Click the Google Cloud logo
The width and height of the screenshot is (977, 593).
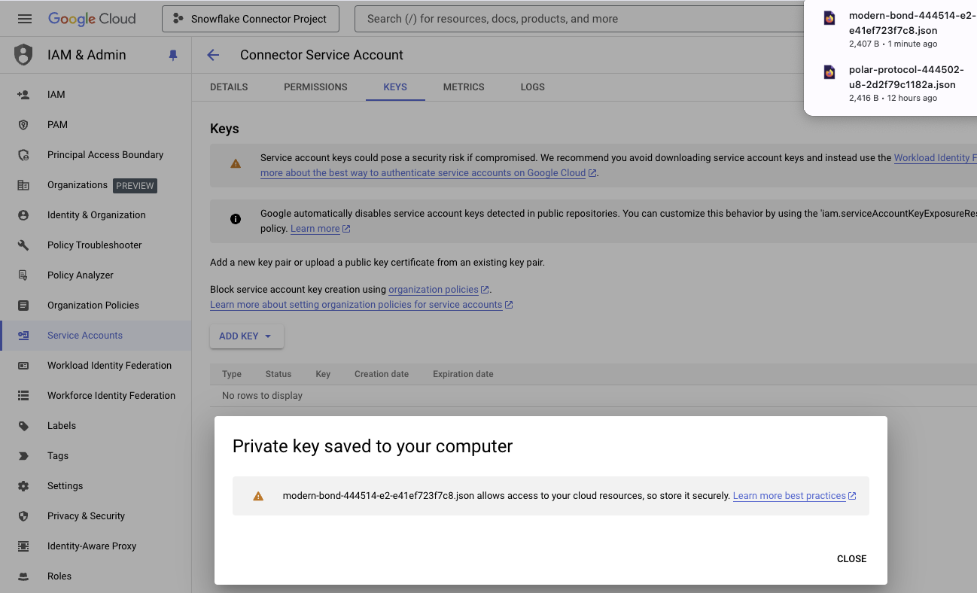[x=92, y=19]
